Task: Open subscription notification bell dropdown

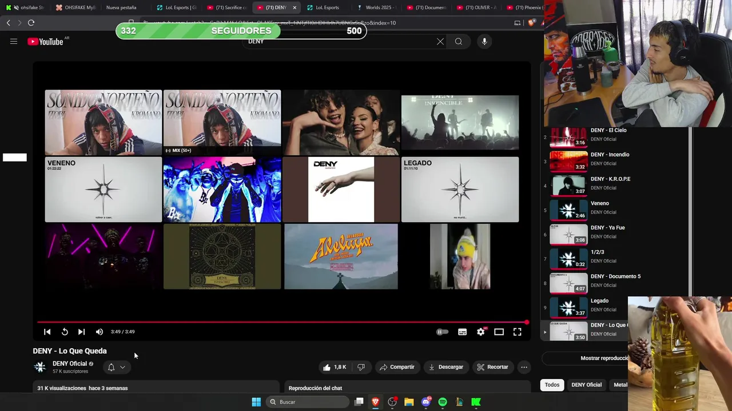Action: click(117, 367)
